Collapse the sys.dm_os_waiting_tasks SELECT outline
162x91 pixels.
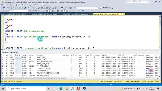(5, 48)
